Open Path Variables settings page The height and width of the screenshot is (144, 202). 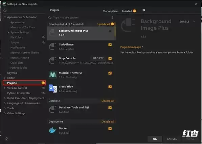pyautogui.click(x=19, y=68)
